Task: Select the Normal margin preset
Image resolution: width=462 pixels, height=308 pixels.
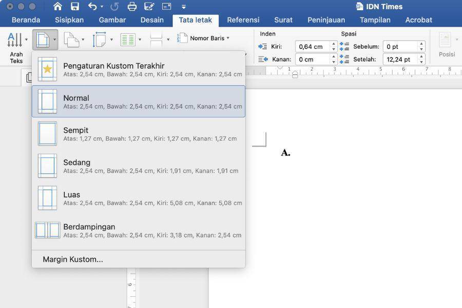Action: click(x=139, y=102)
